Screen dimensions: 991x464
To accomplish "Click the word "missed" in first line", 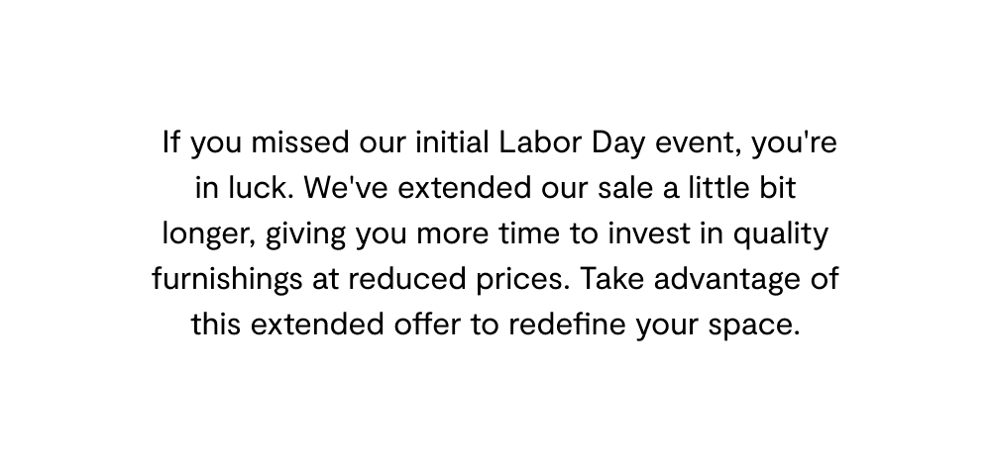I will pos(300,142).
